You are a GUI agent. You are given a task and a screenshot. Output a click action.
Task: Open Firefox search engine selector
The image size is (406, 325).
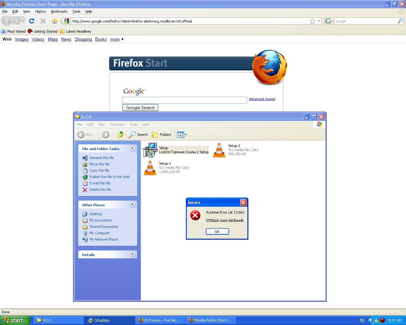coord(329,21)
